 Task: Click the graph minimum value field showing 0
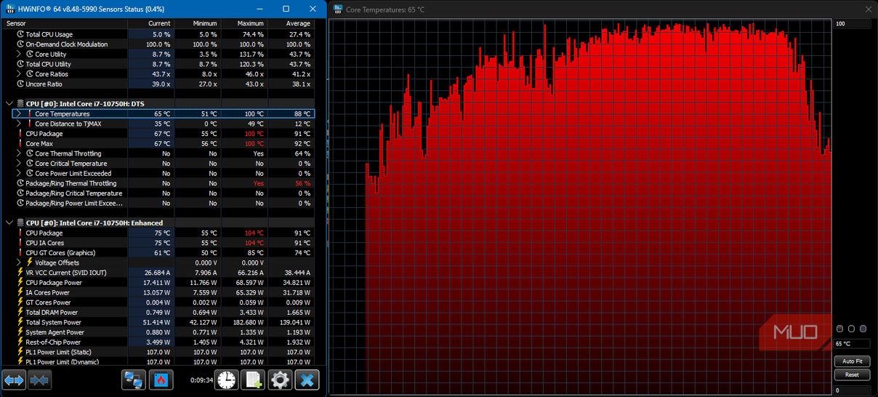pos(853,390)
